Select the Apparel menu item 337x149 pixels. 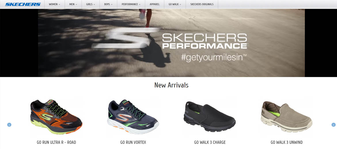[154, 4]
